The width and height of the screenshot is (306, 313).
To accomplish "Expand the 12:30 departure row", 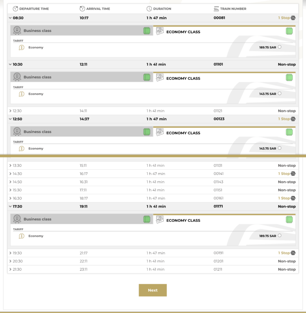I will tap(10, 111).
